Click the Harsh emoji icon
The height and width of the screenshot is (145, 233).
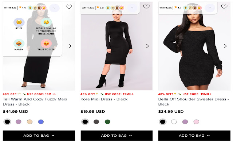tap(19, 44)
